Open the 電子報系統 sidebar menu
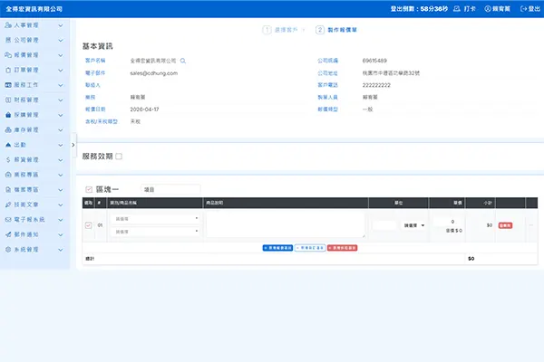Viewport: 544px width, 362px height. point(34,220)
